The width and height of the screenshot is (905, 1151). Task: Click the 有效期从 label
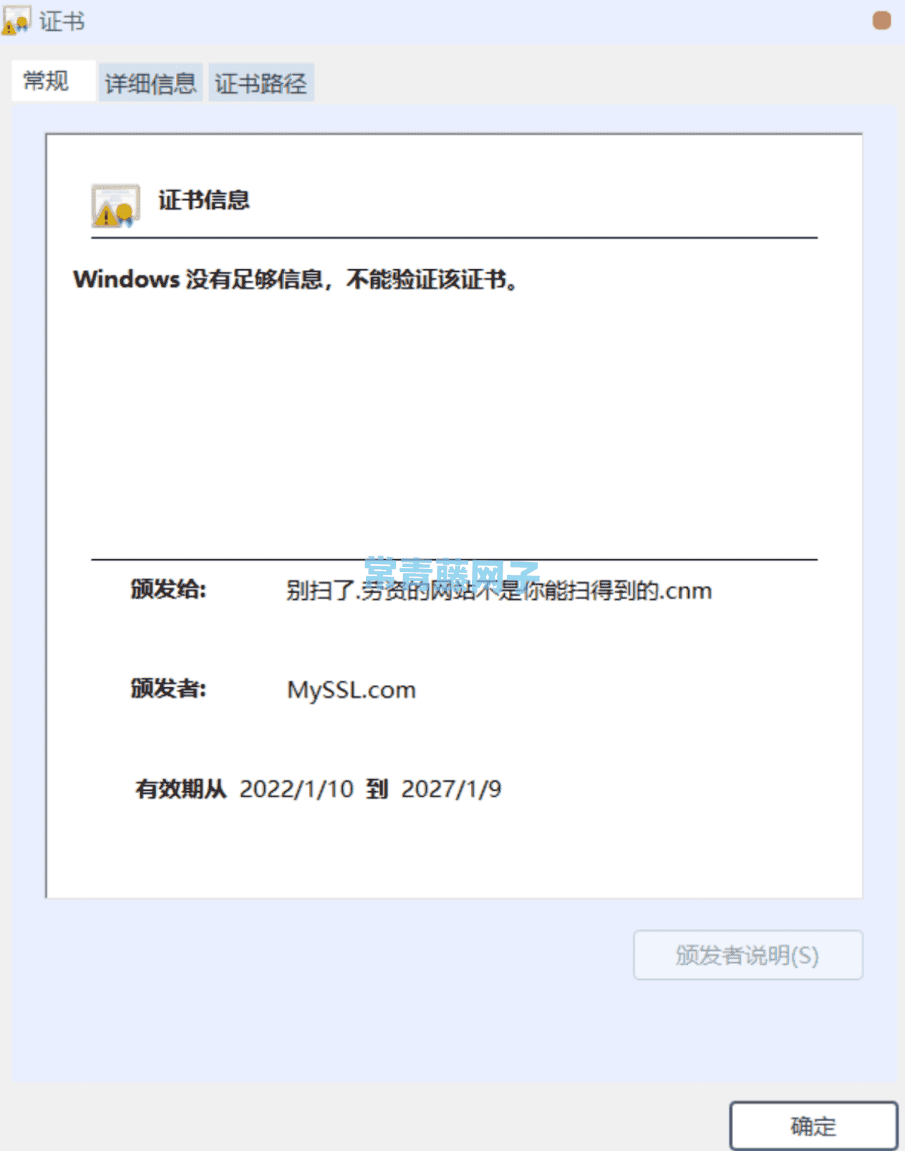(x=181, y=789)
